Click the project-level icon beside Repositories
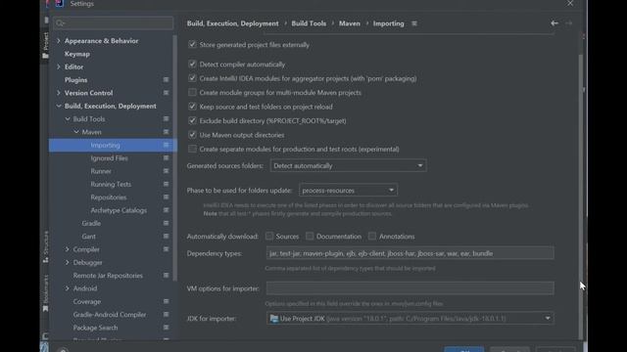The image size is (627, 352). (166, 198)
